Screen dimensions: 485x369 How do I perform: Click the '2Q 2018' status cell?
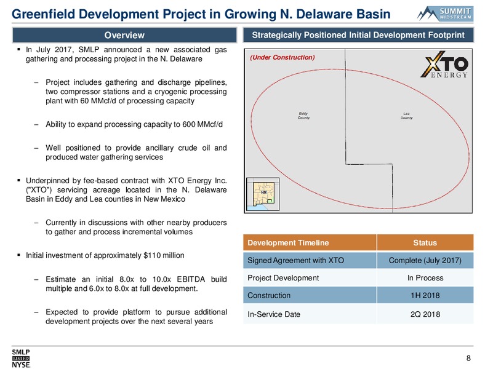[425, 314]
